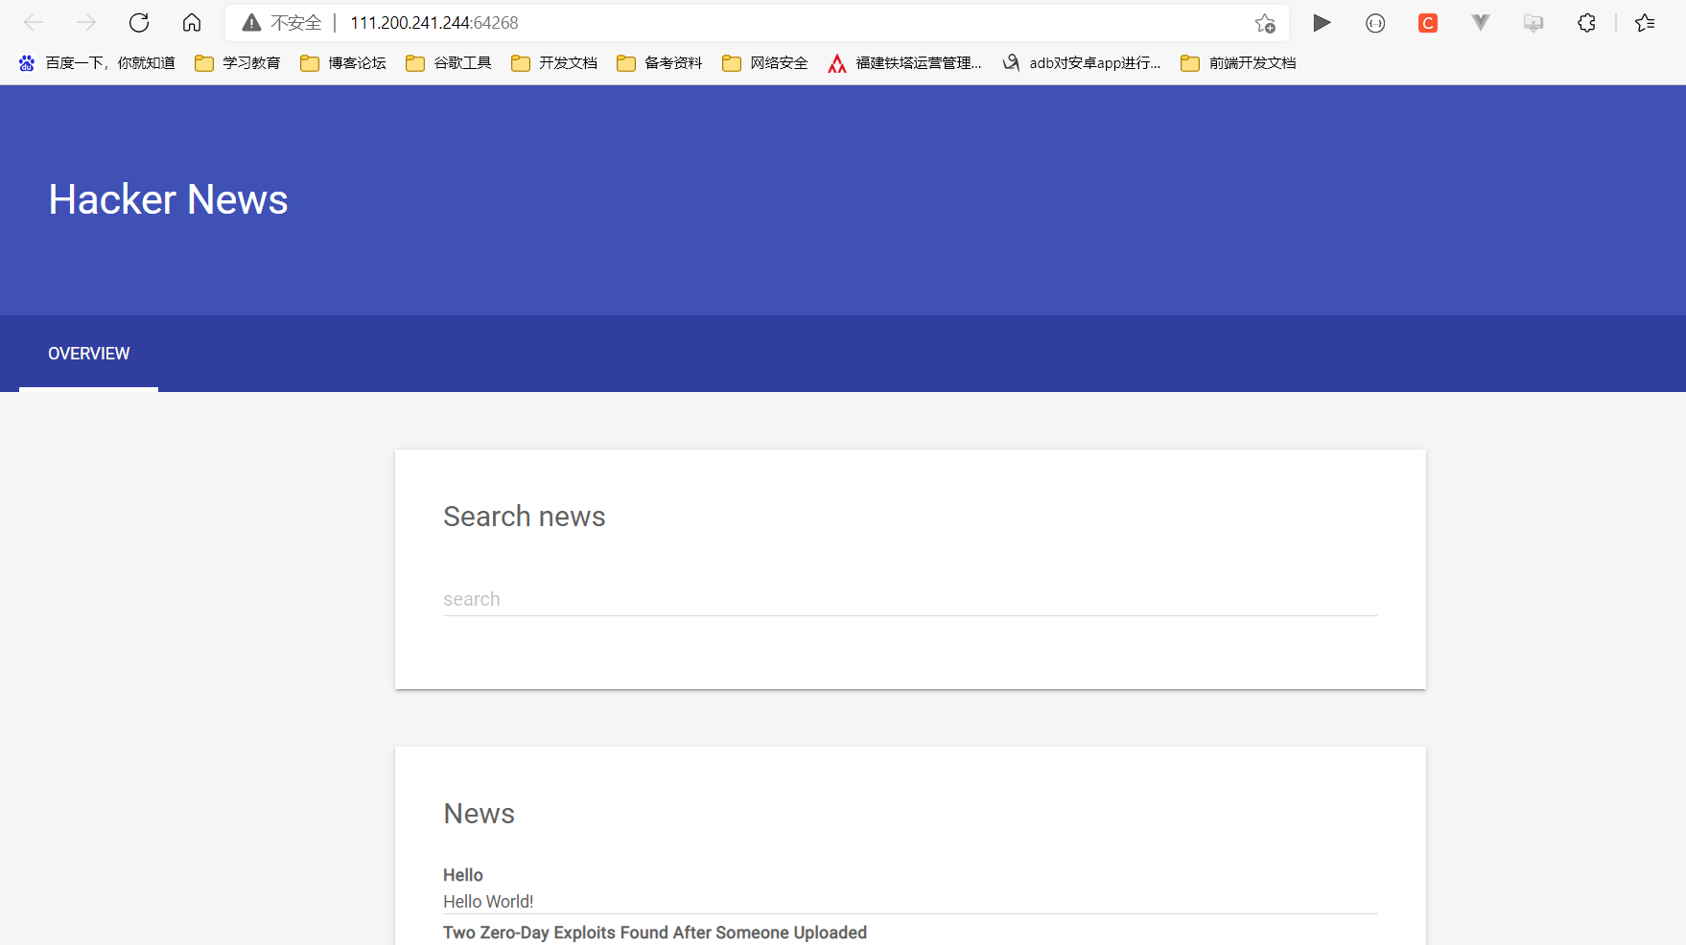Click the Two Zero-Day Exploits news headline
This screenshot has height=945, width=1686.
pos(655,933)
